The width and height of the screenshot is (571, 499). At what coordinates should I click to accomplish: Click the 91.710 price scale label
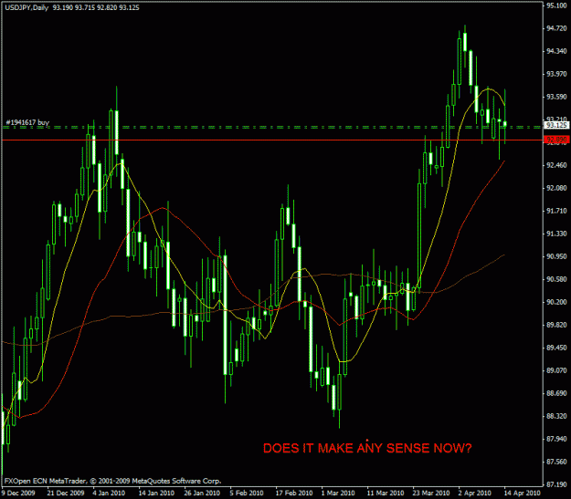click(x=556, y=211)
